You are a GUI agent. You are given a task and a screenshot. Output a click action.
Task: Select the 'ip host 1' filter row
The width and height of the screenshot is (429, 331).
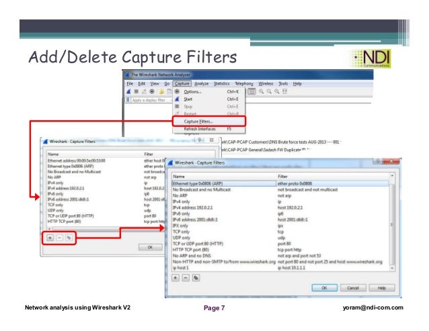pos(280,268)
